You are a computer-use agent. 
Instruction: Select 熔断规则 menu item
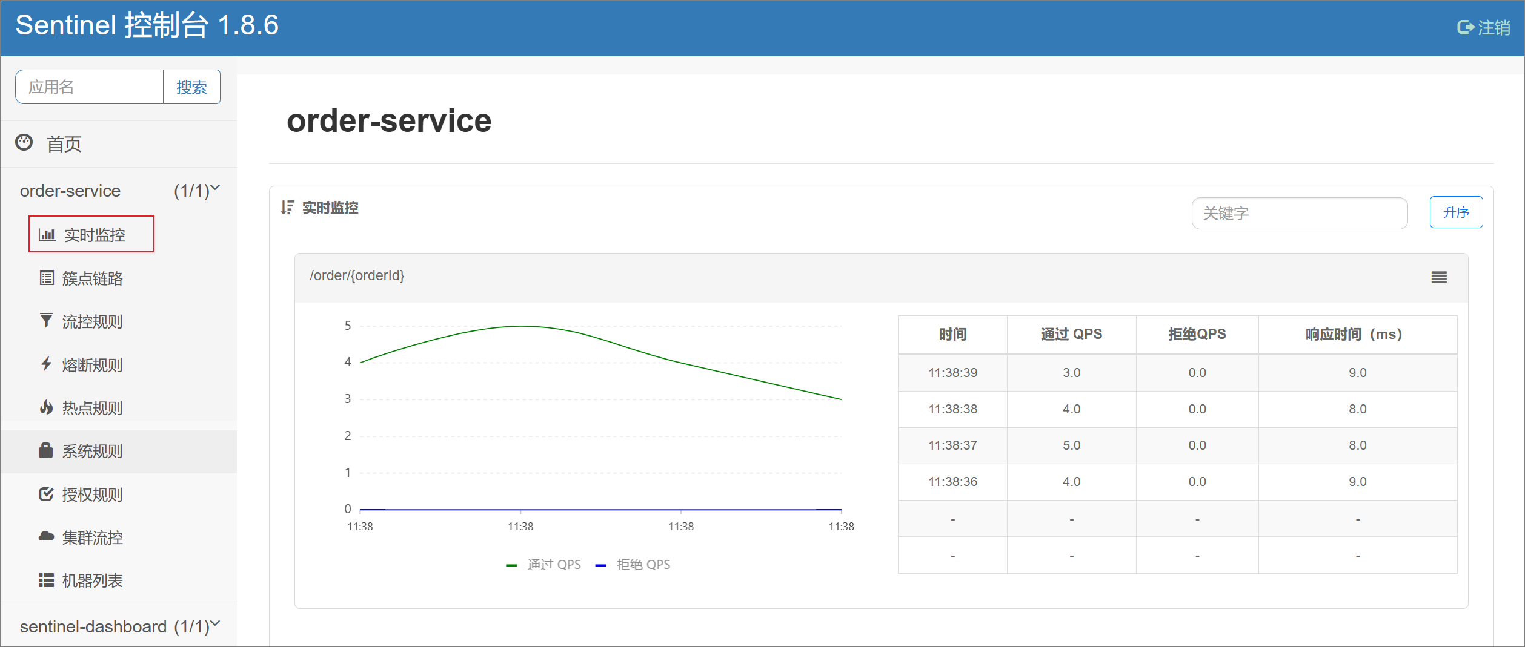(93, 365)
